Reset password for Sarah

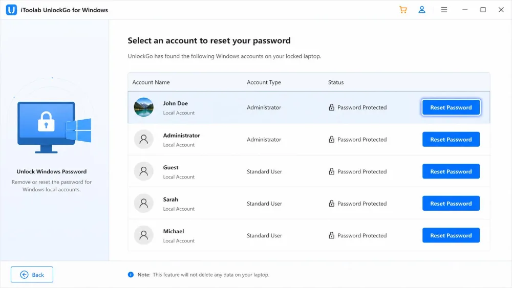pyautogui.click(x=451, y=203)
